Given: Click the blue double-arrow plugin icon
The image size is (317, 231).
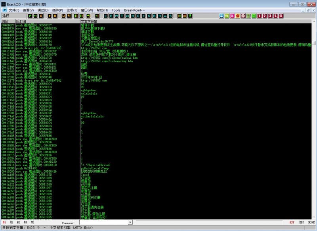Looking at the screenshot, I should coord(222,16).
